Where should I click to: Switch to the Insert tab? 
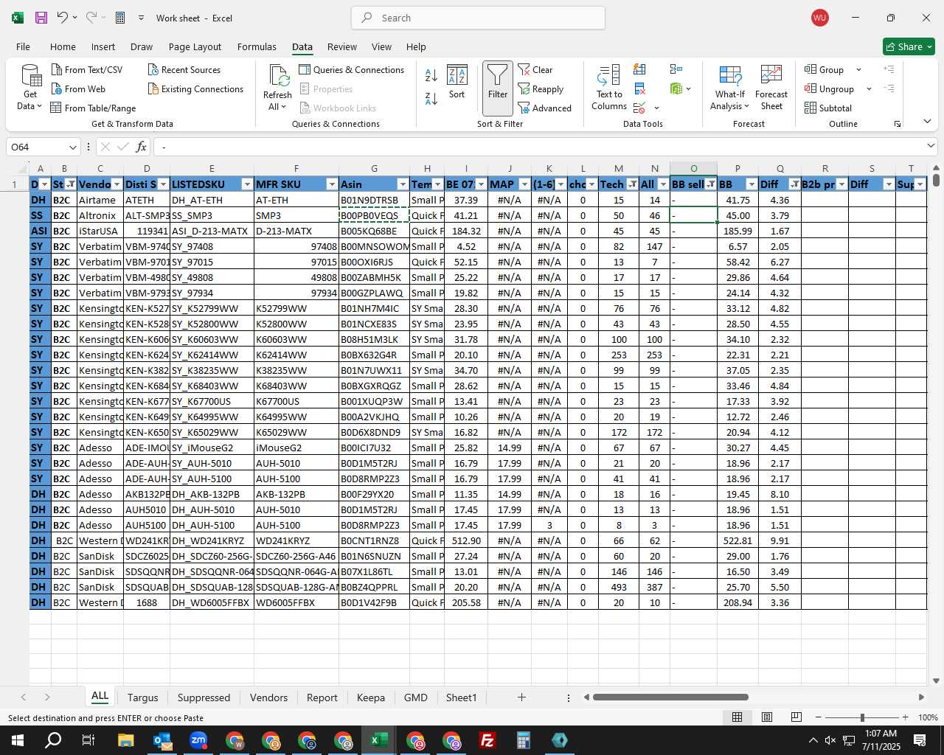pyautogui.click(x=103, y=46)
